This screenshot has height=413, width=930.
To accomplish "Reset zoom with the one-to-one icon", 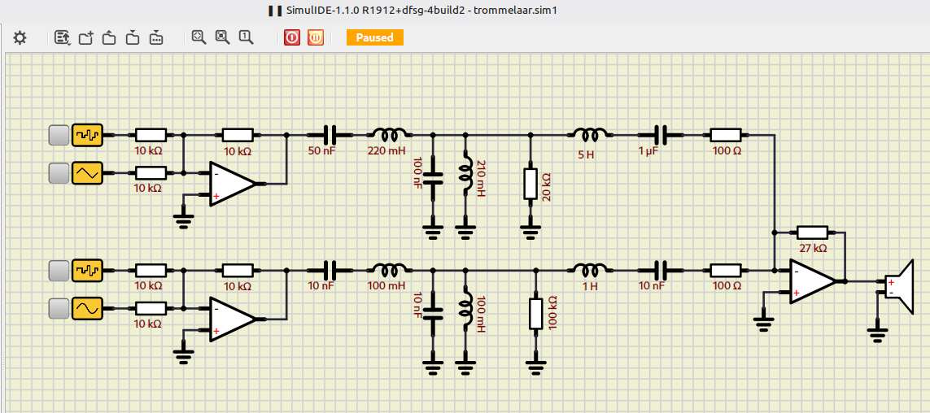I will click(x=247, y=37).
